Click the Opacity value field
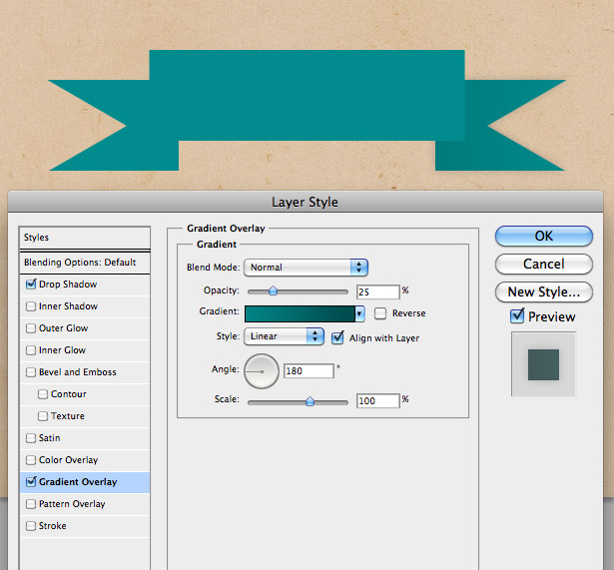The height and width of the screenshot is (570, 614). [x=378, y=292]
